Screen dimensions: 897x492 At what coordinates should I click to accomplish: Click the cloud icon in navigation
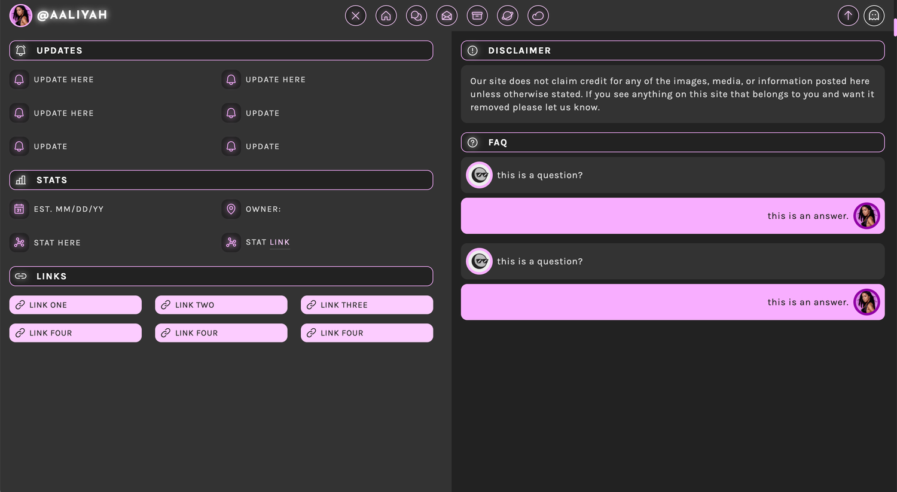pos(538,16)
